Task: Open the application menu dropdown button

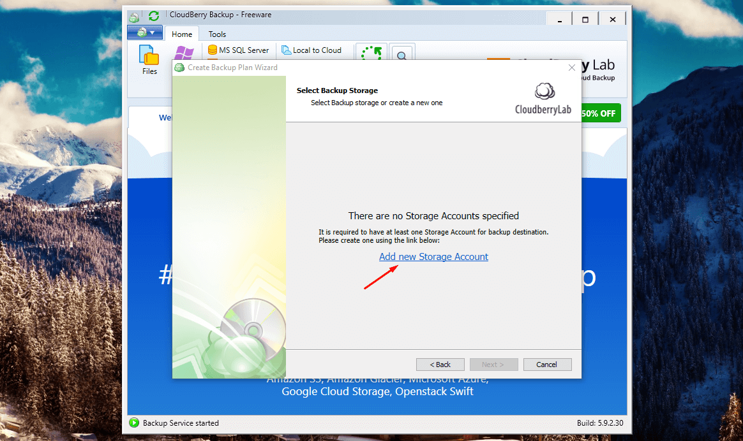Action: 145,33
